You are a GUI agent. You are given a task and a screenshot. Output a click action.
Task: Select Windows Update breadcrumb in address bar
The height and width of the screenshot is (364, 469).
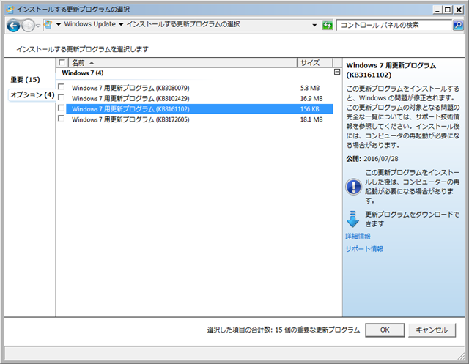click(89, 24)
